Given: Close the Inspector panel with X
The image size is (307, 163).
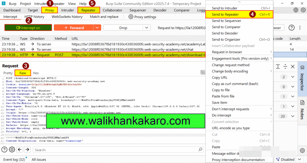Looking at the screenshot, I should pyautogui.click(x=293, y=67).
